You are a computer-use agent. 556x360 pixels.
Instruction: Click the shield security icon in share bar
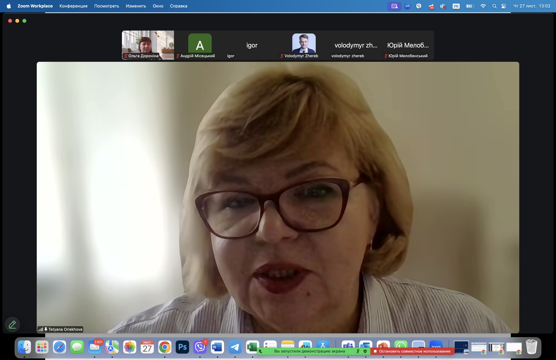[365, 351]
